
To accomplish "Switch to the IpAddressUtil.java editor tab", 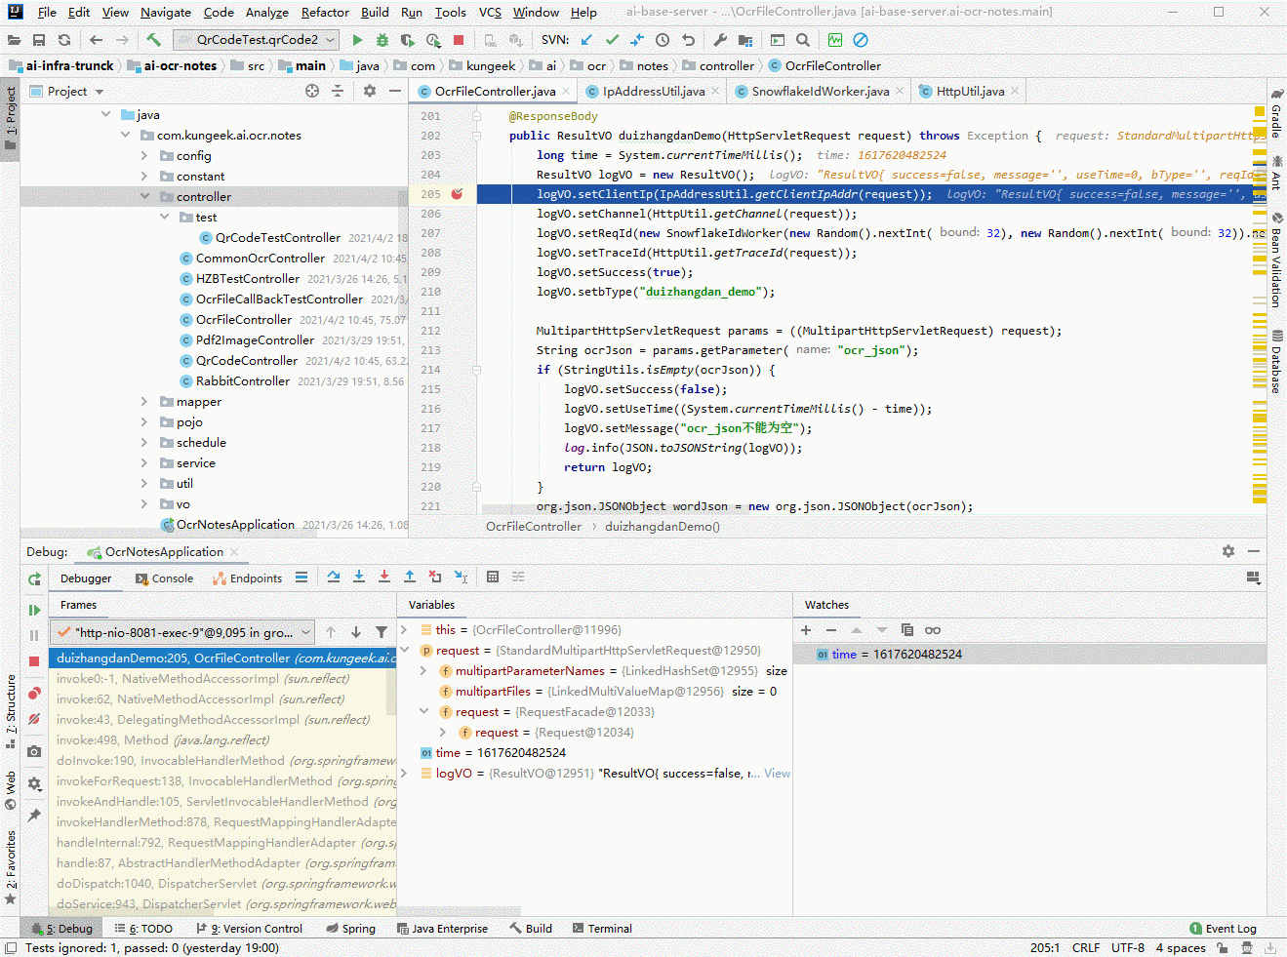I will (x=653, y=92).
